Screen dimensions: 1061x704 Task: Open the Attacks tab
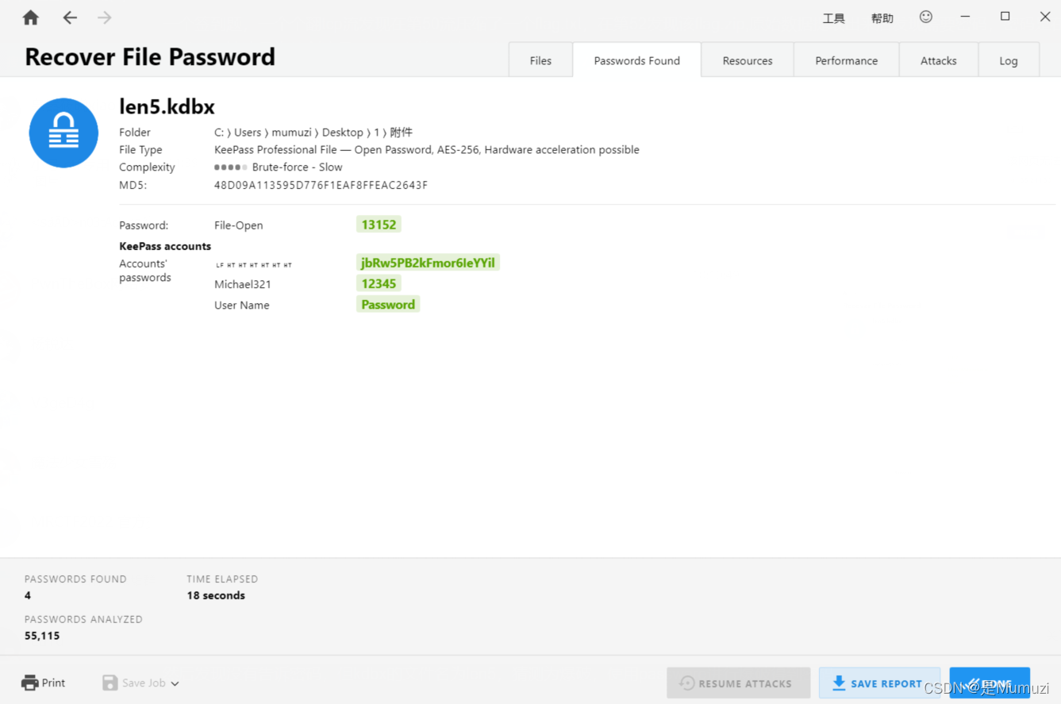[x=939, y=60]
